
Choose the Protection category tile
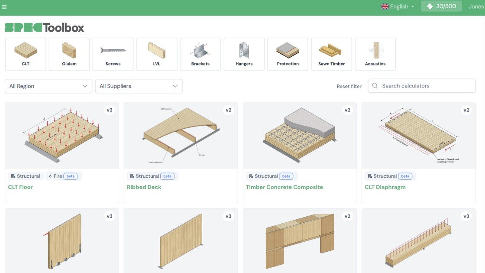click(x=288, y=54)
